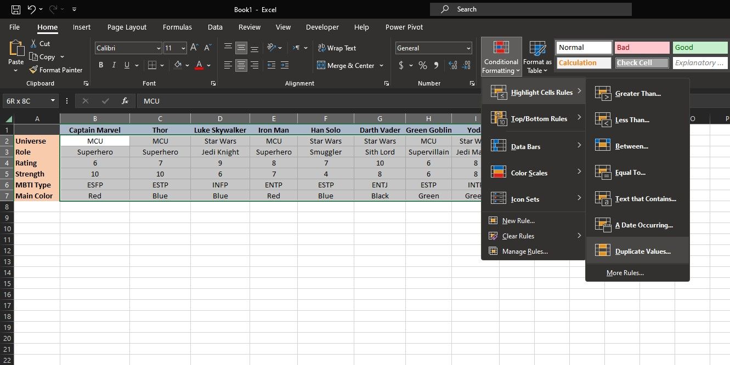Screen dimensions: 730x365
Task: Apply the Percent Style number format
Action: (422, 65)
